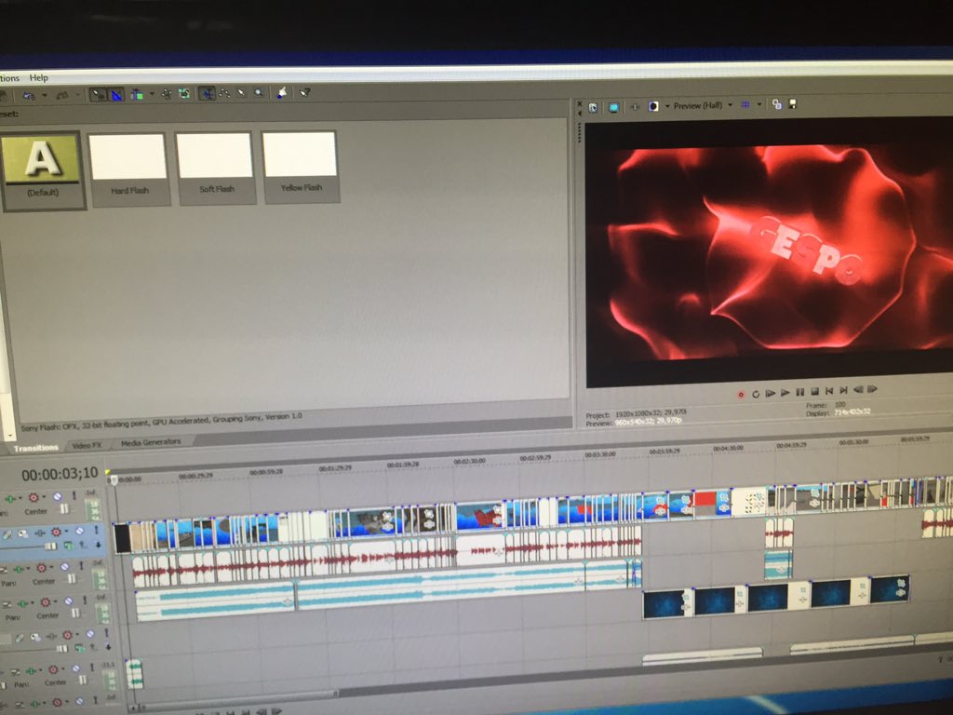Screen dimensions: 953x715
Task: Open Track FX on highlighted video track
Action: (40, 533)
